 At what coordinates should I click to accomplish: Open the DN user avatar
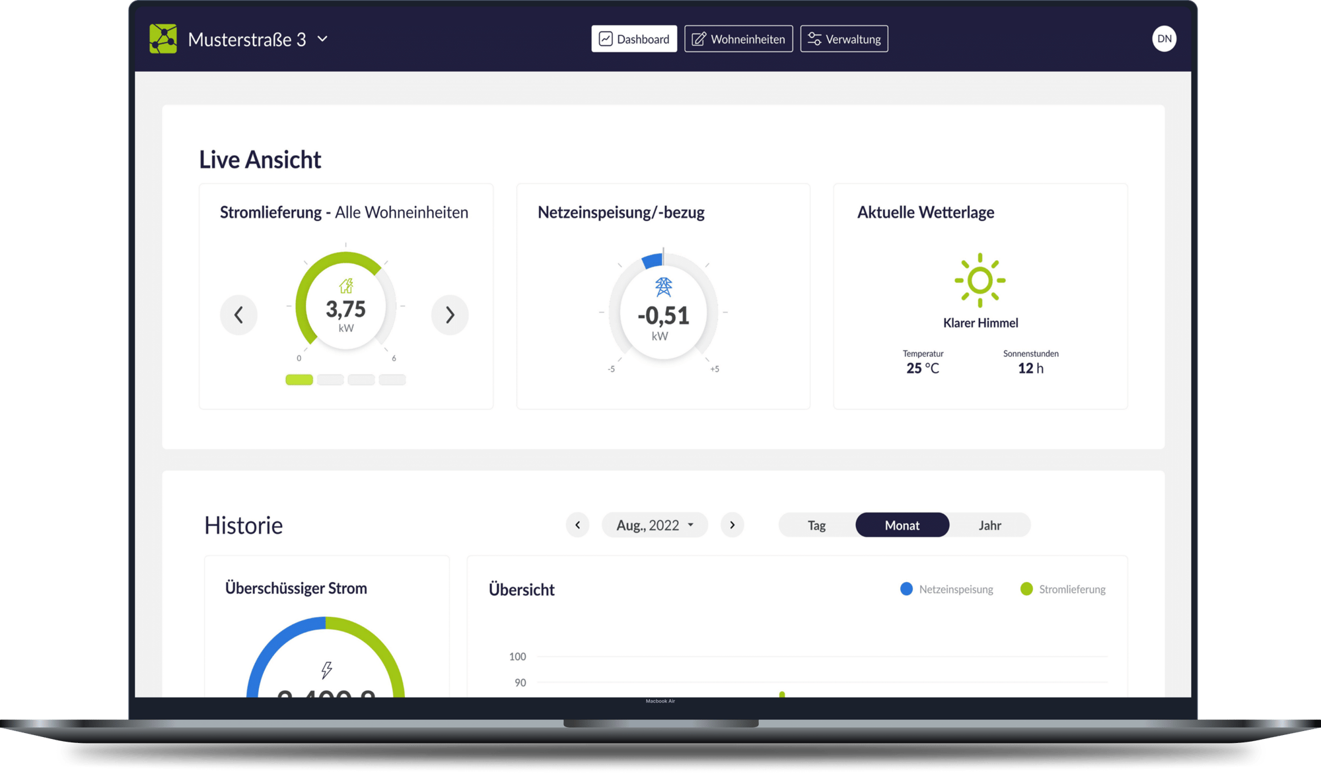pos(1164,39)
